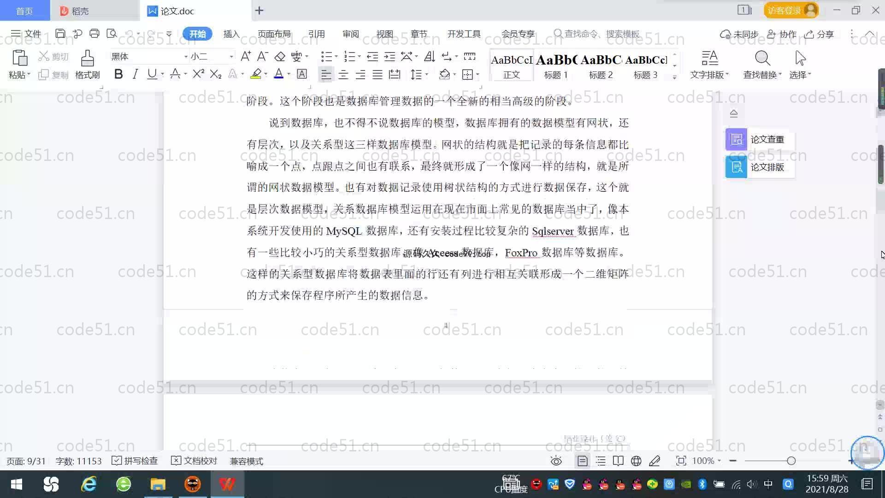885x498 pixels.
Task: Switch to the 开发工具 tab
Action: [464, 34]
